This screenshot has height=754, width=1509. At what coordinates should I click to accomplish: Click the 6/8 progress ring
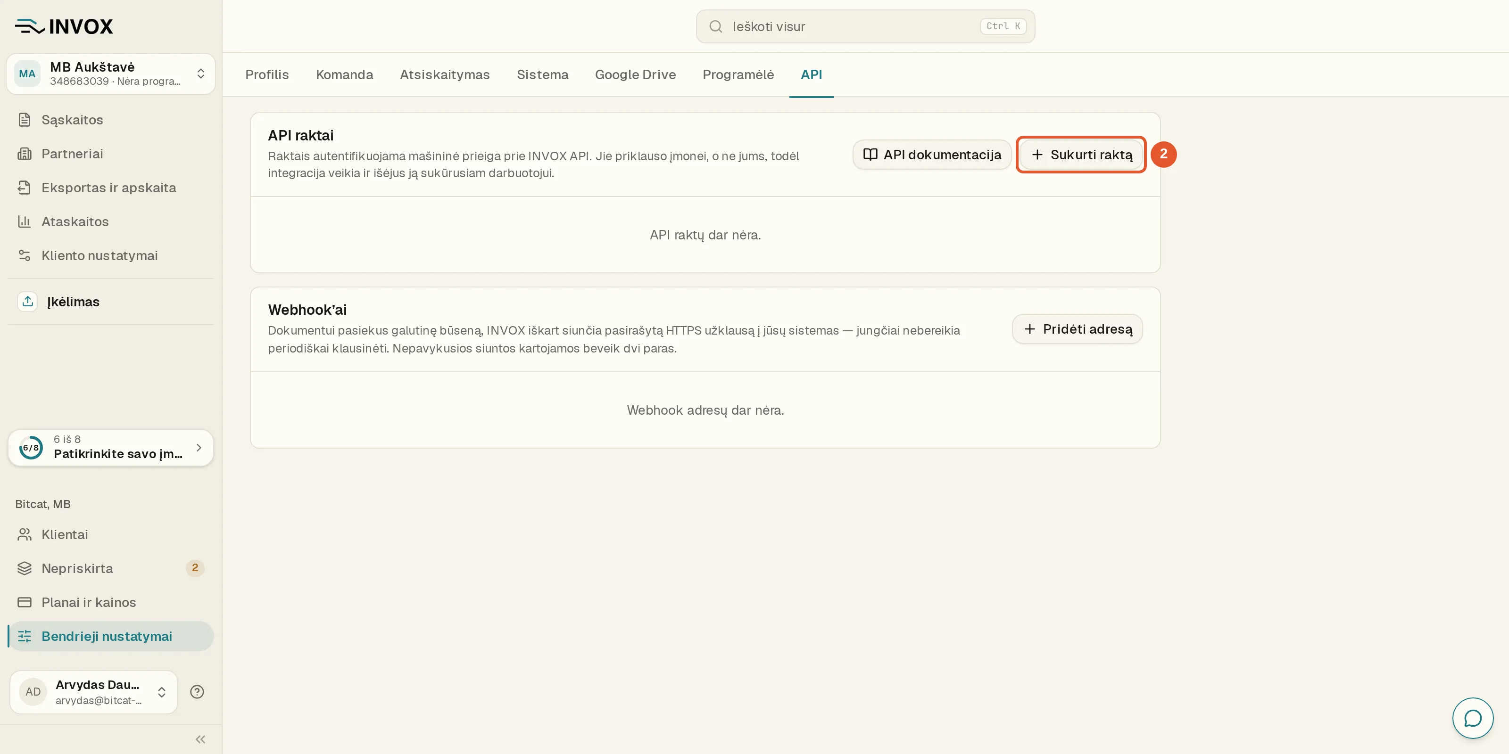31,448
